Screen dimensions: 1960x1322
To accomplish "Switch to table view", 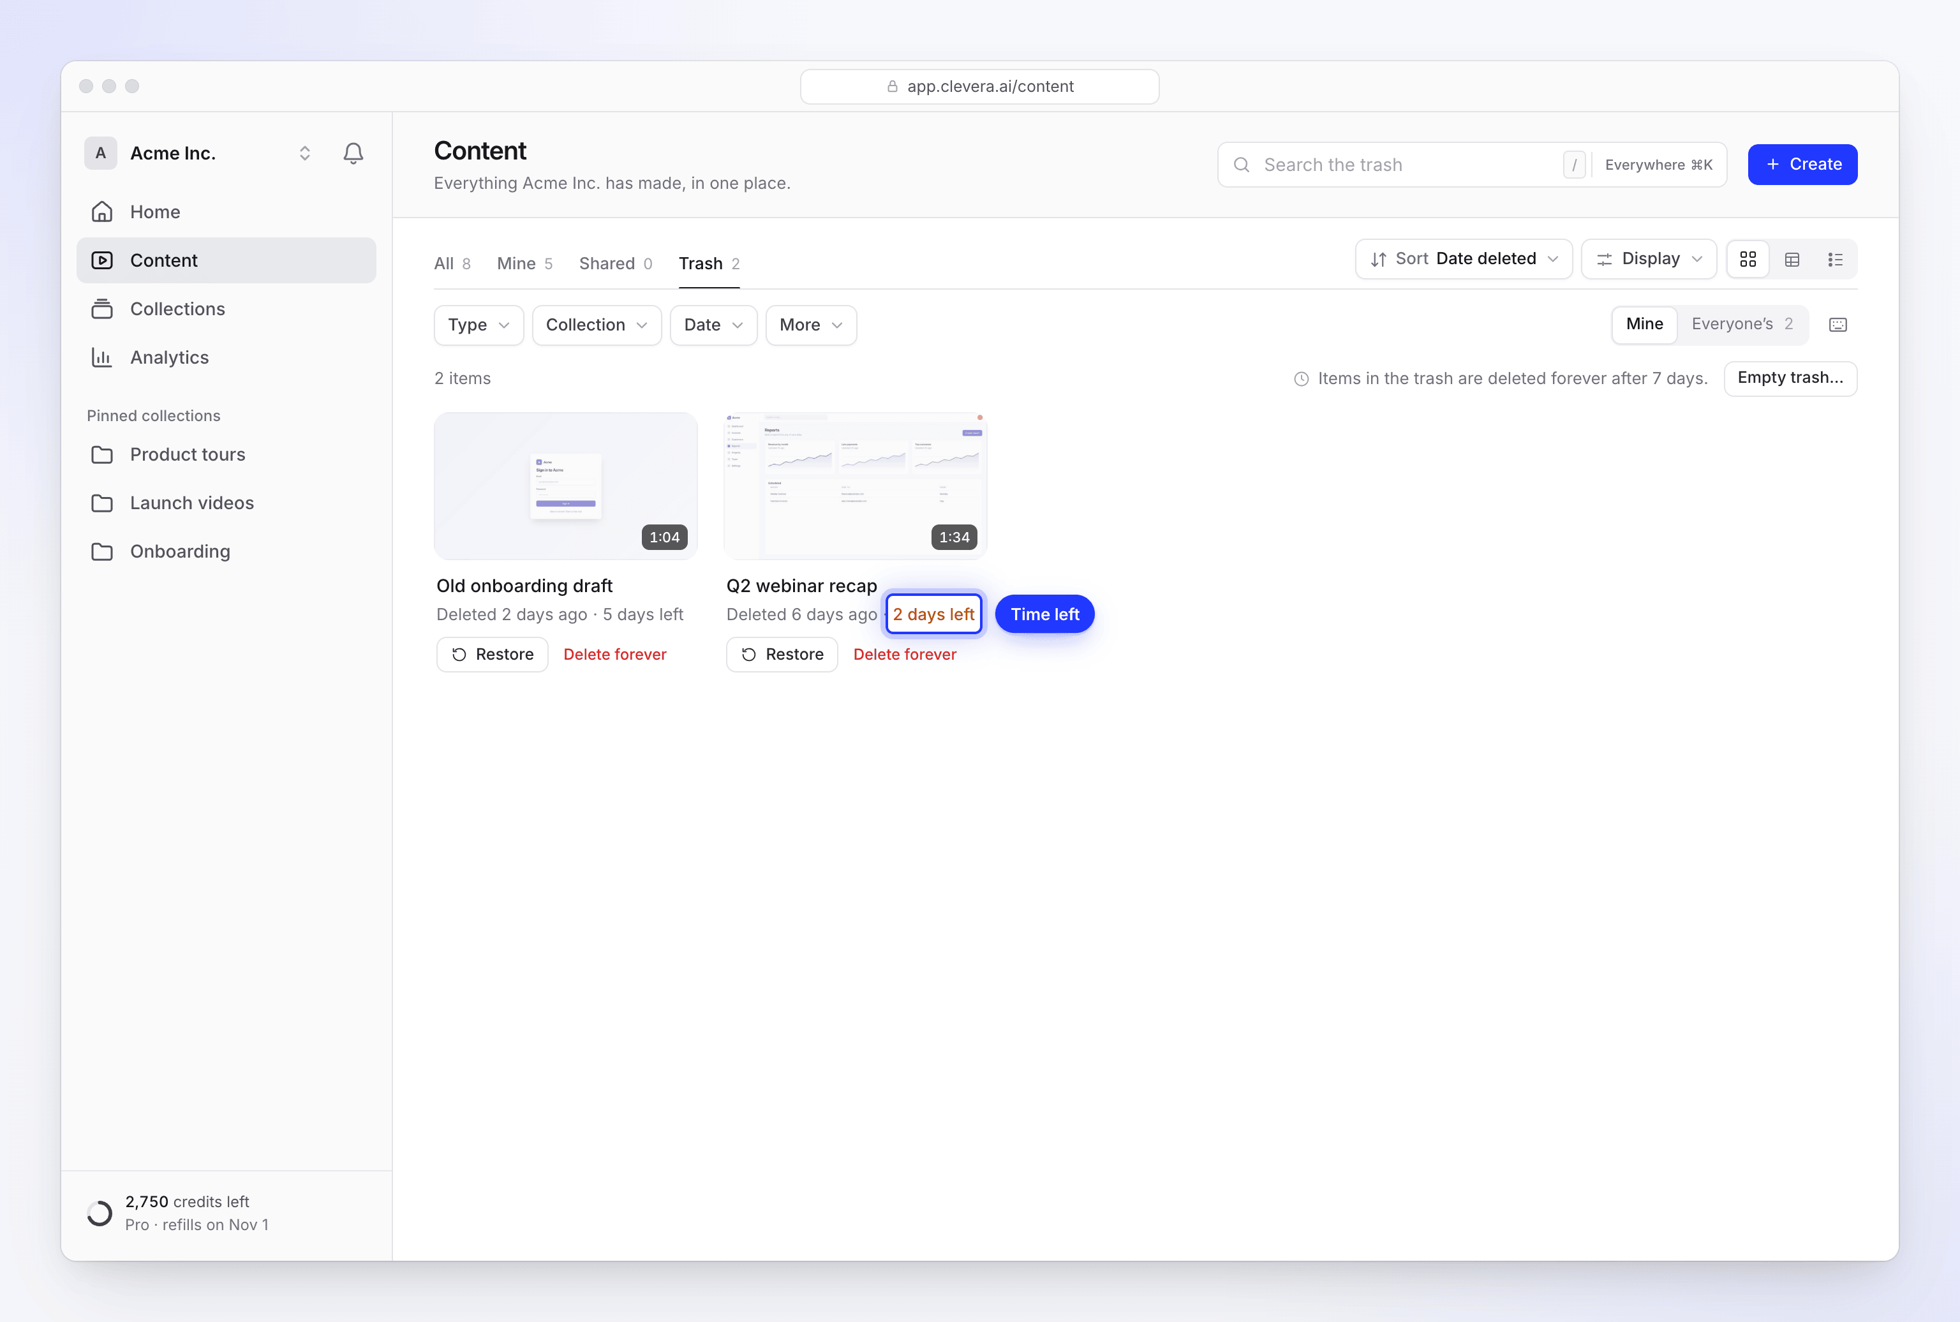I will (x=1792, y=259).
